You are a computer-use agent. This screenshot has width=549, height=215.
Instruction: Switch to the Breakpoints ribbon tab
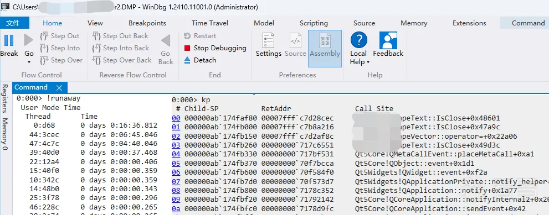click(x=147, y=23)
